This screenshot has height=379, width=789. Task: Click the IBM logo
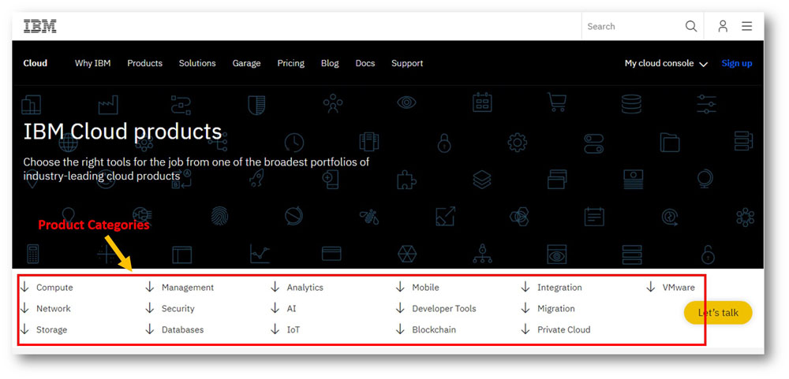[39, 26]
